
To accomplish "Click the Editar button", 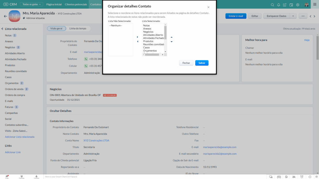I will tap(255, 16).
